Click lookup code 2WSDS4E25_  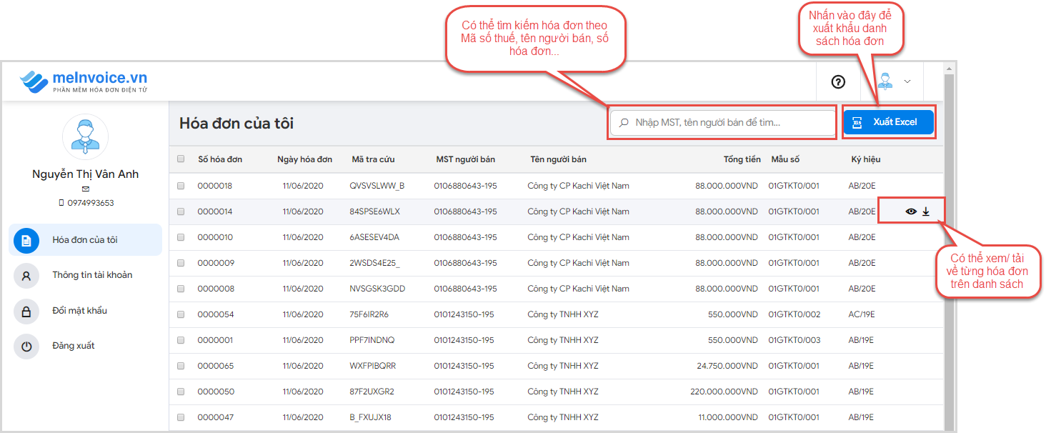coord(375,263)
